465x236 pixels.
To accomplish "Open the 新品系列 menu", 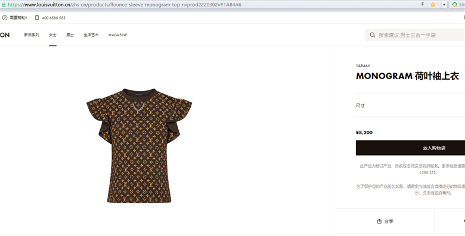I will point(32,35).
